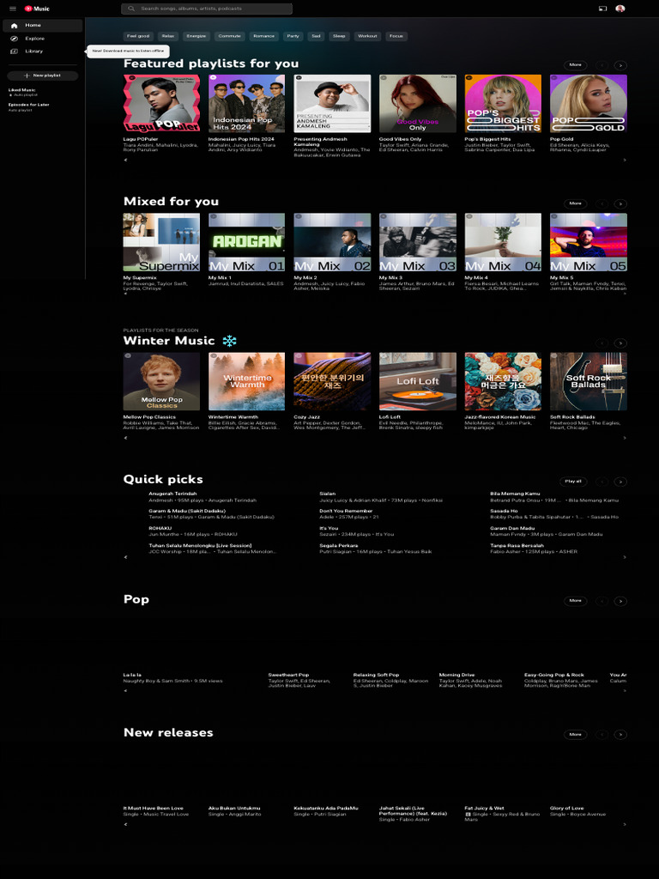
Task: Select the Relax mood chip
Action: (167, 36)
